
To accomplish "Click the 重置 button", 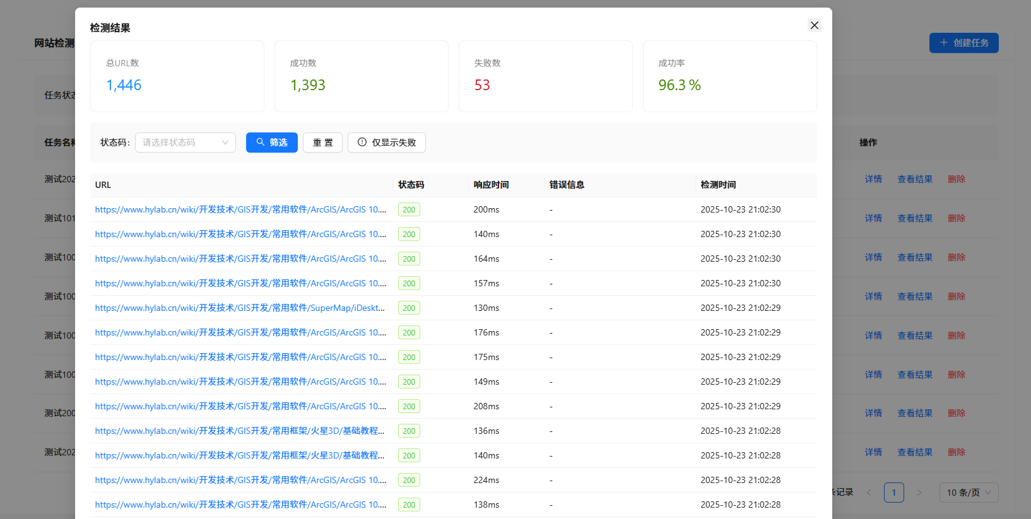I will [x=322, y=143].
